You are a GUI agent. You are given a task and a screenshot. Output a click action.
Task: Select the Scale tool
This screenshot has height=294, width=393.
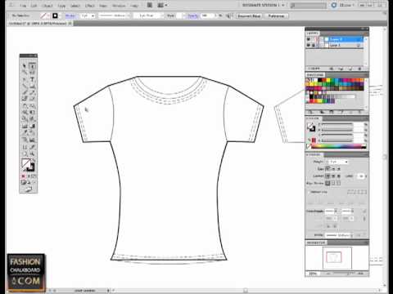tap(32, 105)
